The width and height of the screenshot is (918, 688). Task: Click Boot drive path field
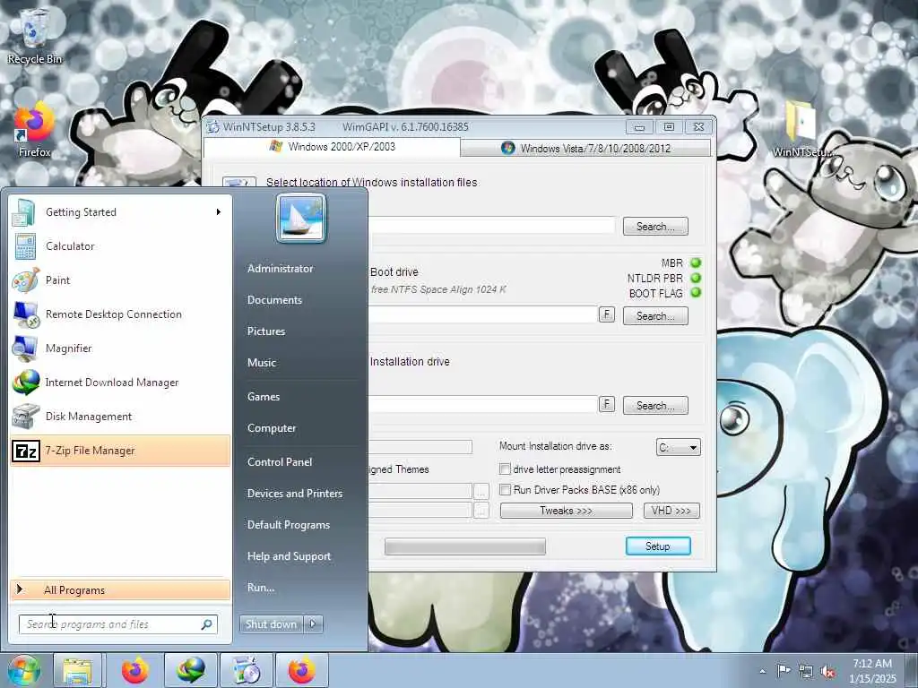point(483,314)
